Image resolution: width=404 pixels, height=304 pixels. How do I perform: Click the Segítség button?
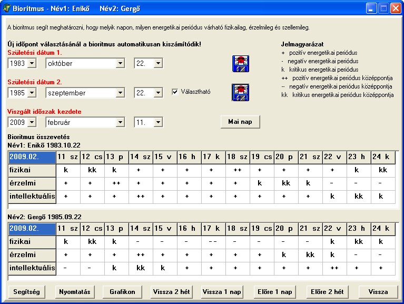[x=26, y=292]
